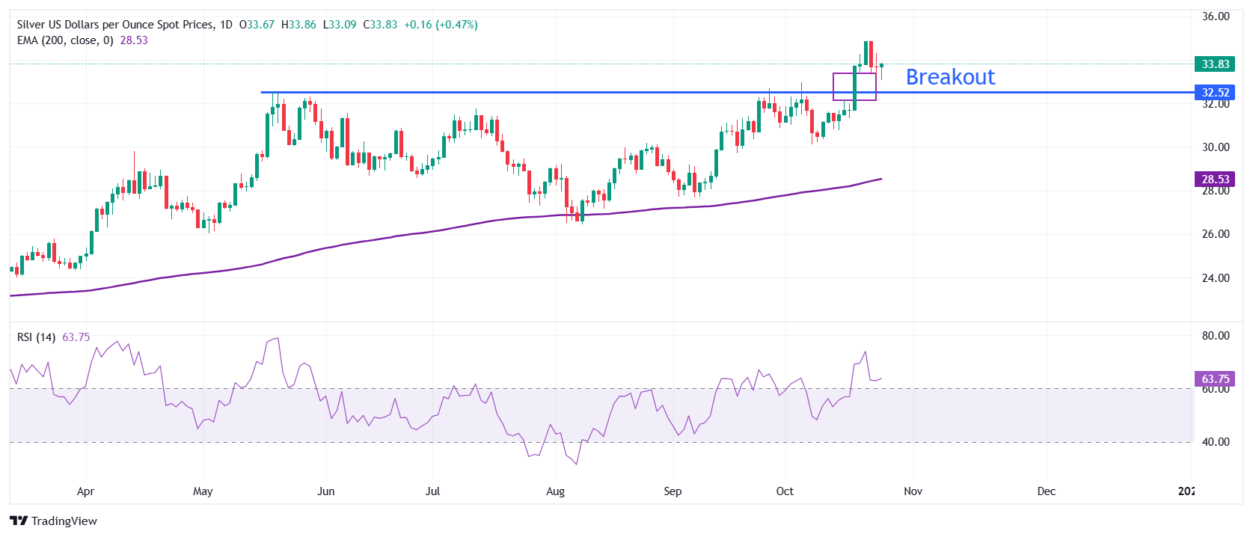The height and width of the screenshot is (537, 1253).
Task: Click the RSI (14) indicator label
Action: tap(36, 337)
